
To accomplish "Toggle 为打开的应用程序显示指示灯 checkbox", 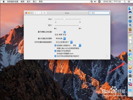I will pos(55,56).
